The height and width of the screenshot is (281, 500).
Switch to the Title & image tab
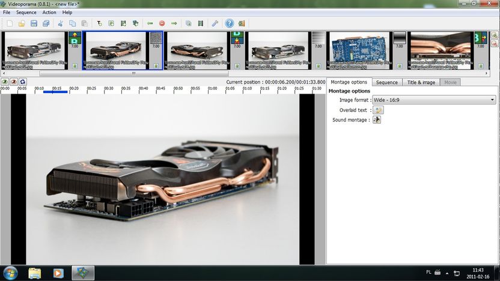[421, 82]
